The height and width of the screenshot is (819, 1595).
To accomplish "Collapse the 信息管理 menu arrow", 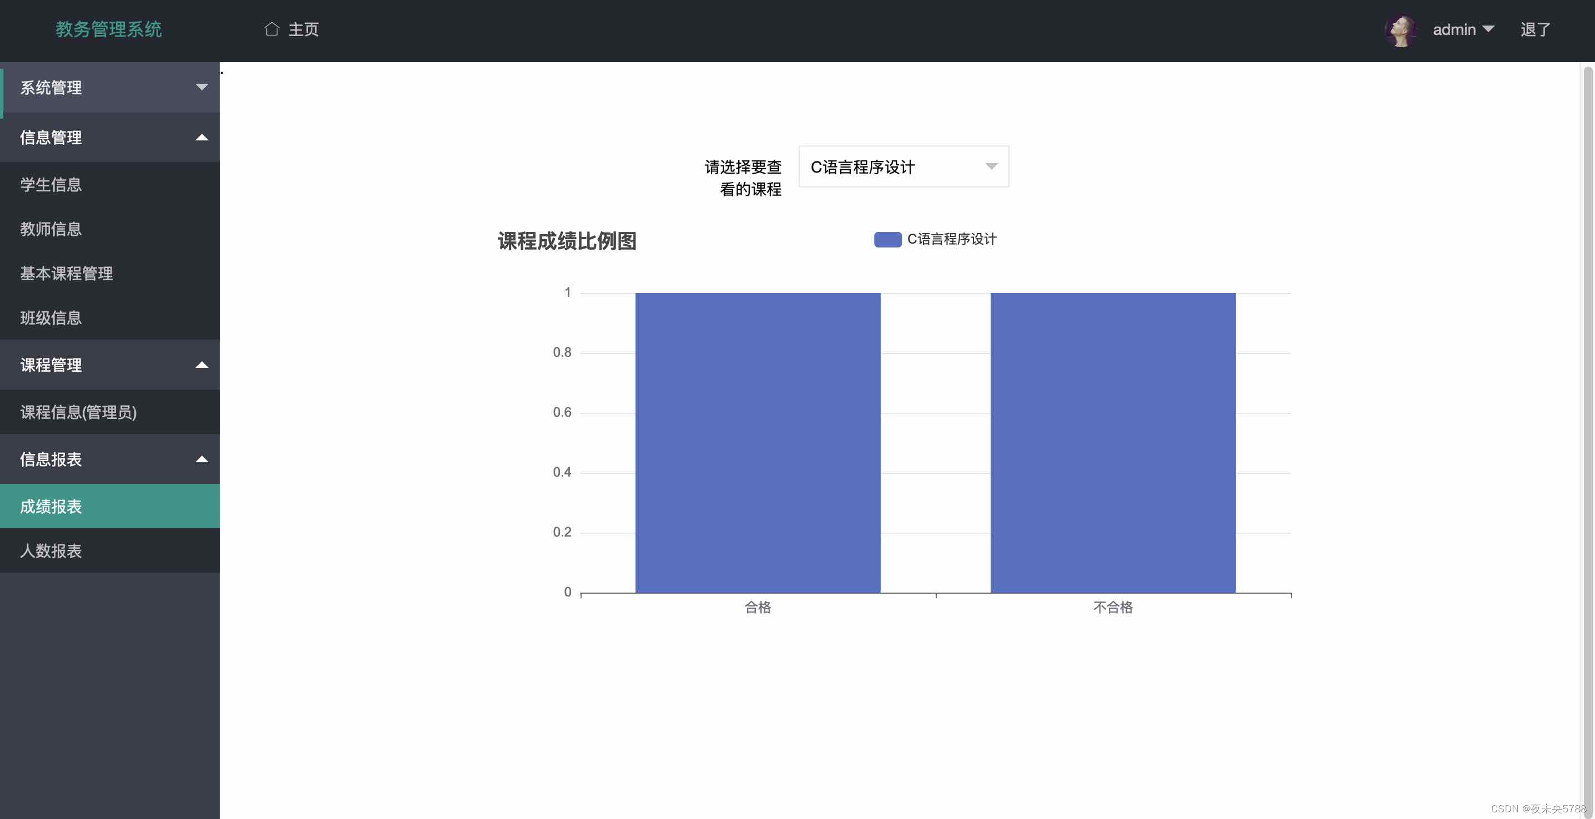I will tap(202, 138).
